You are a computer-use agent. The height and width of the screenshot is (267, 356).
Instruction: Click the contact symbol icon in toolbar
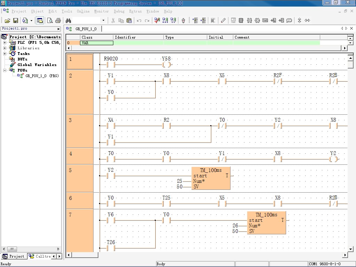[x=249, y=21]
